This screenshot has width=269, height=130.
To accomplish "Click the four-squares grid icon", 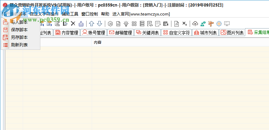I will coord(134,24).
